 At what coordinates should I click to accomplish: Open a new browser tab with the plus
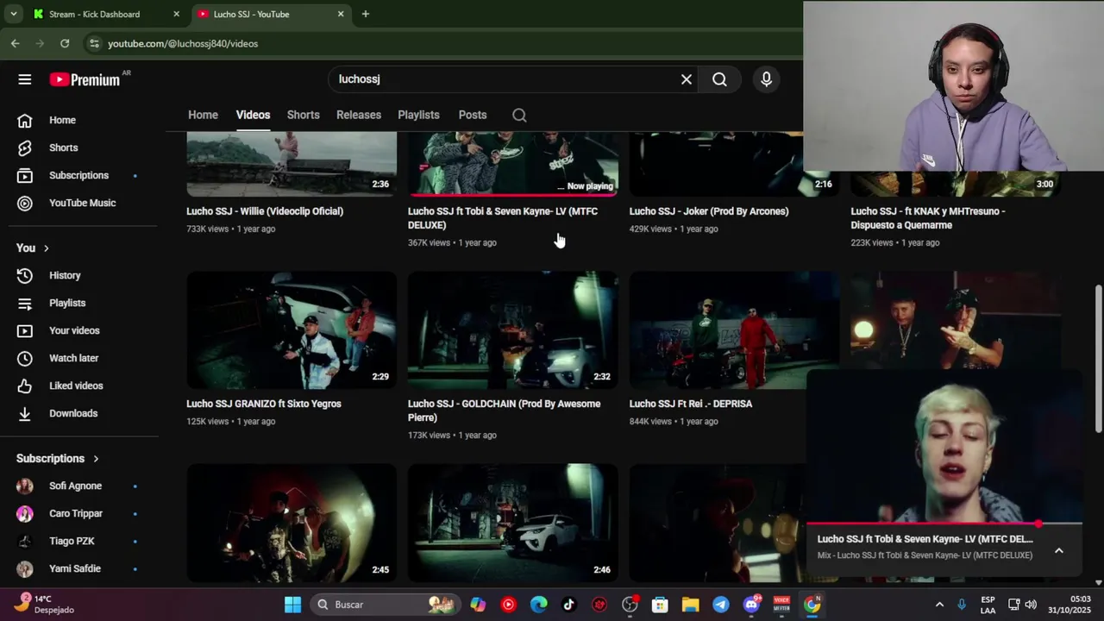click(x=366, y=14)
